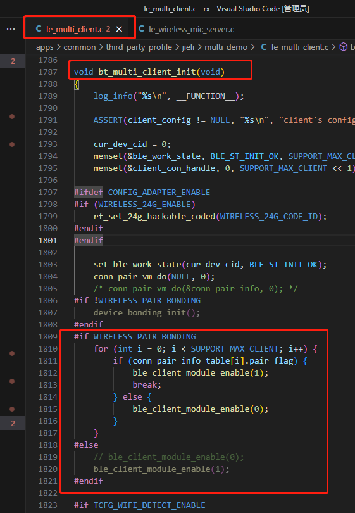Toggle breakpoint dot at line 1812
355x513 pixels.
coord(12,381)
